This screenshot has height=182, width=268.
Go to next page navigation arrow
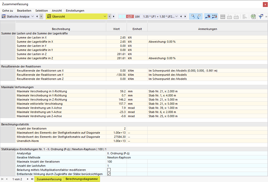pos(28,179)
